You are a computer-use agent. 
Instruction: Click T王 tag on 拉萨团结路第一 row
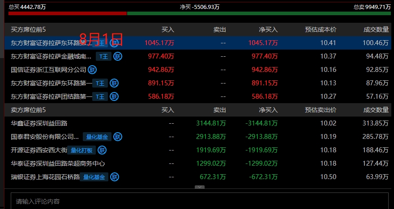(x=100, y=96)
